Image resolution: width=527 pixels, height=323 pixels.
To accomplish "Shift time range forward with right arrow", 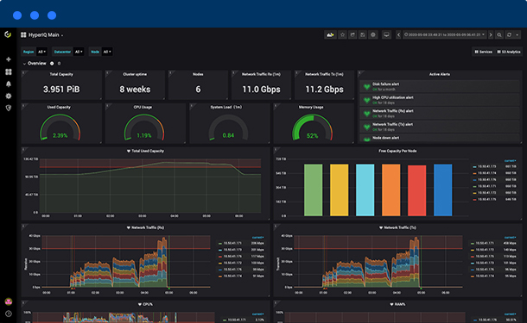I will tap(491, 34).
